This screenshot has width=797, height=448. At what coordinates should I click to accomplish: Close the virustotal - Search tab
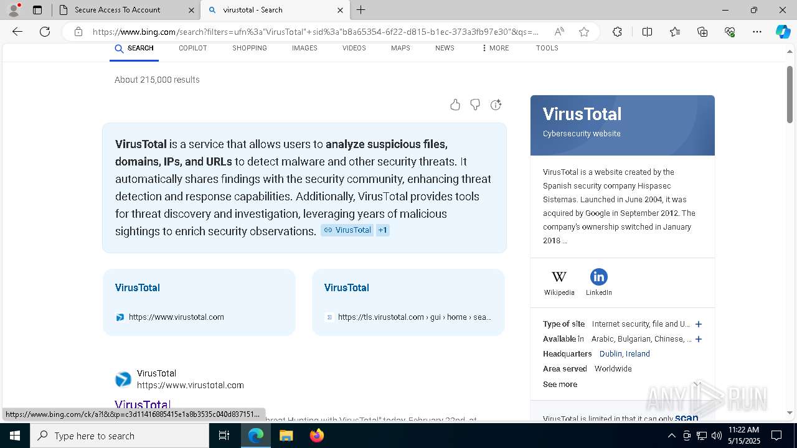(x=340, y=10)
